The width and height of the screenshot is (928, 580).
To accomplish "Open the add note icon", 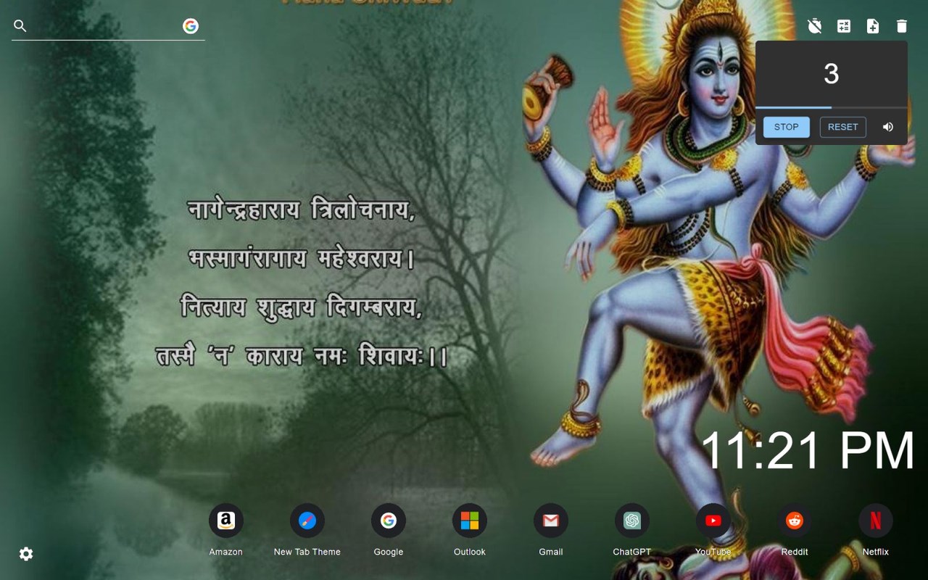I will [x=873, y=26].
